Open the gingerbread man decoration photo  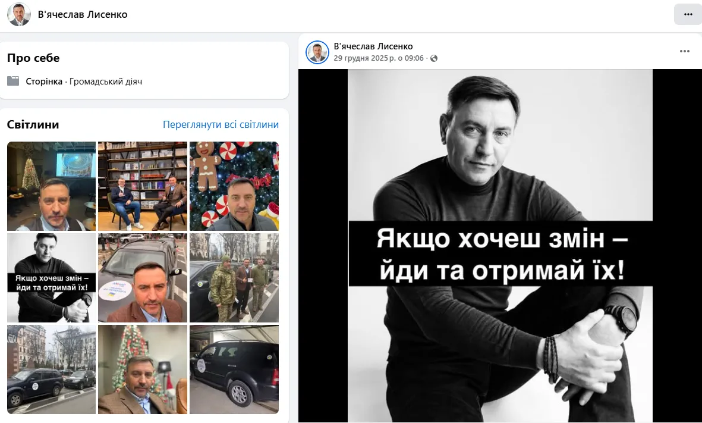pyautogui.click(x=234, y=186)
